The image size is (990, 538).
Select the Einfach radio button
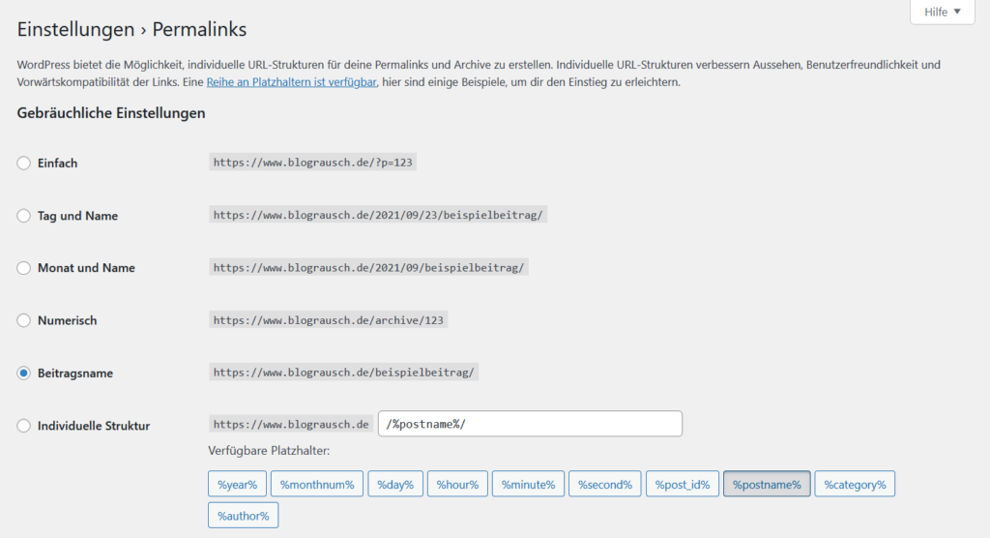click(23, 164)
